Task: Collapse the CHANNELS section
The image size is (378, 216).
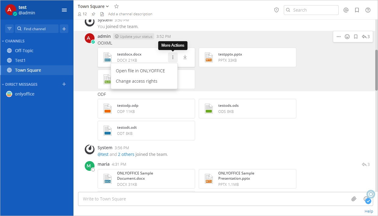Action: 14,41
